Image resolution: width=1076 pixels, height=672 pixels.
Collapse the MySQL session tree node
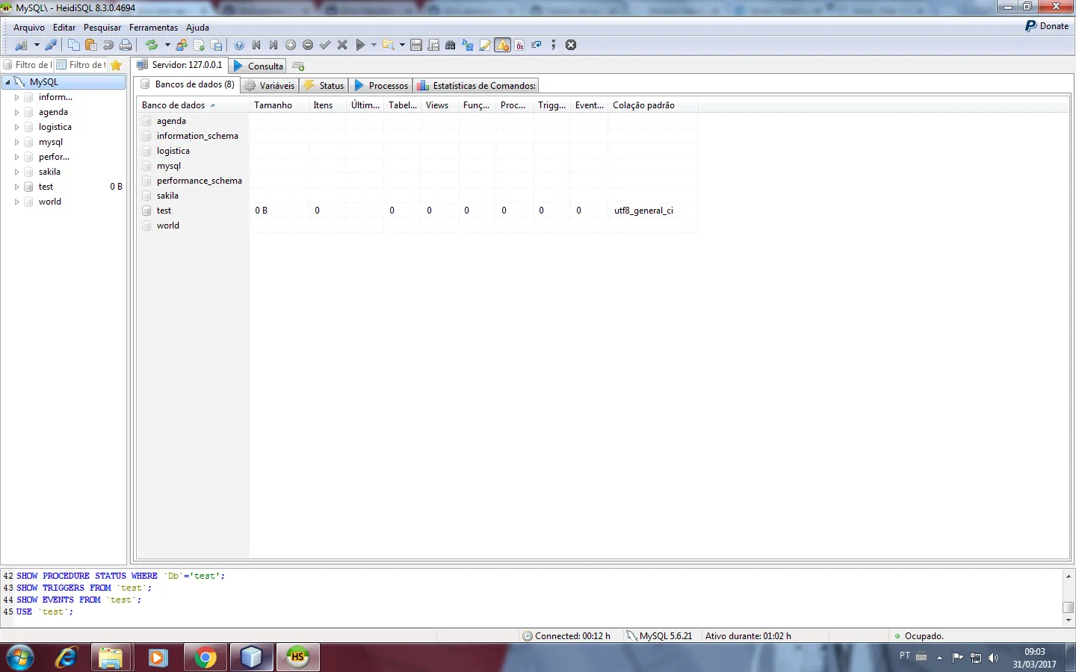(7, 82)
